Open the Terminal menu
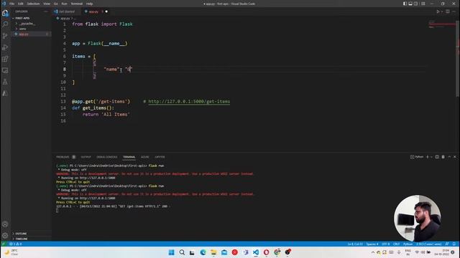 [x=77, y=4]
